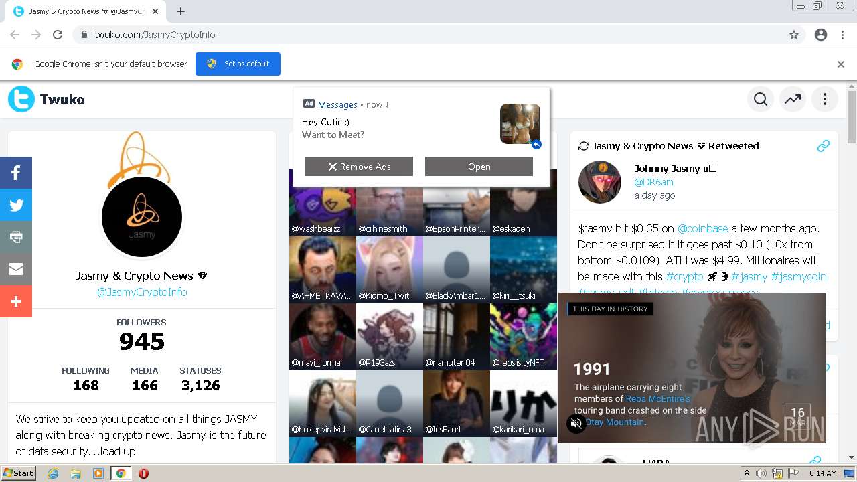
Task: Open file explorer folder in taskbar
Action: click(x=76, y=473)
